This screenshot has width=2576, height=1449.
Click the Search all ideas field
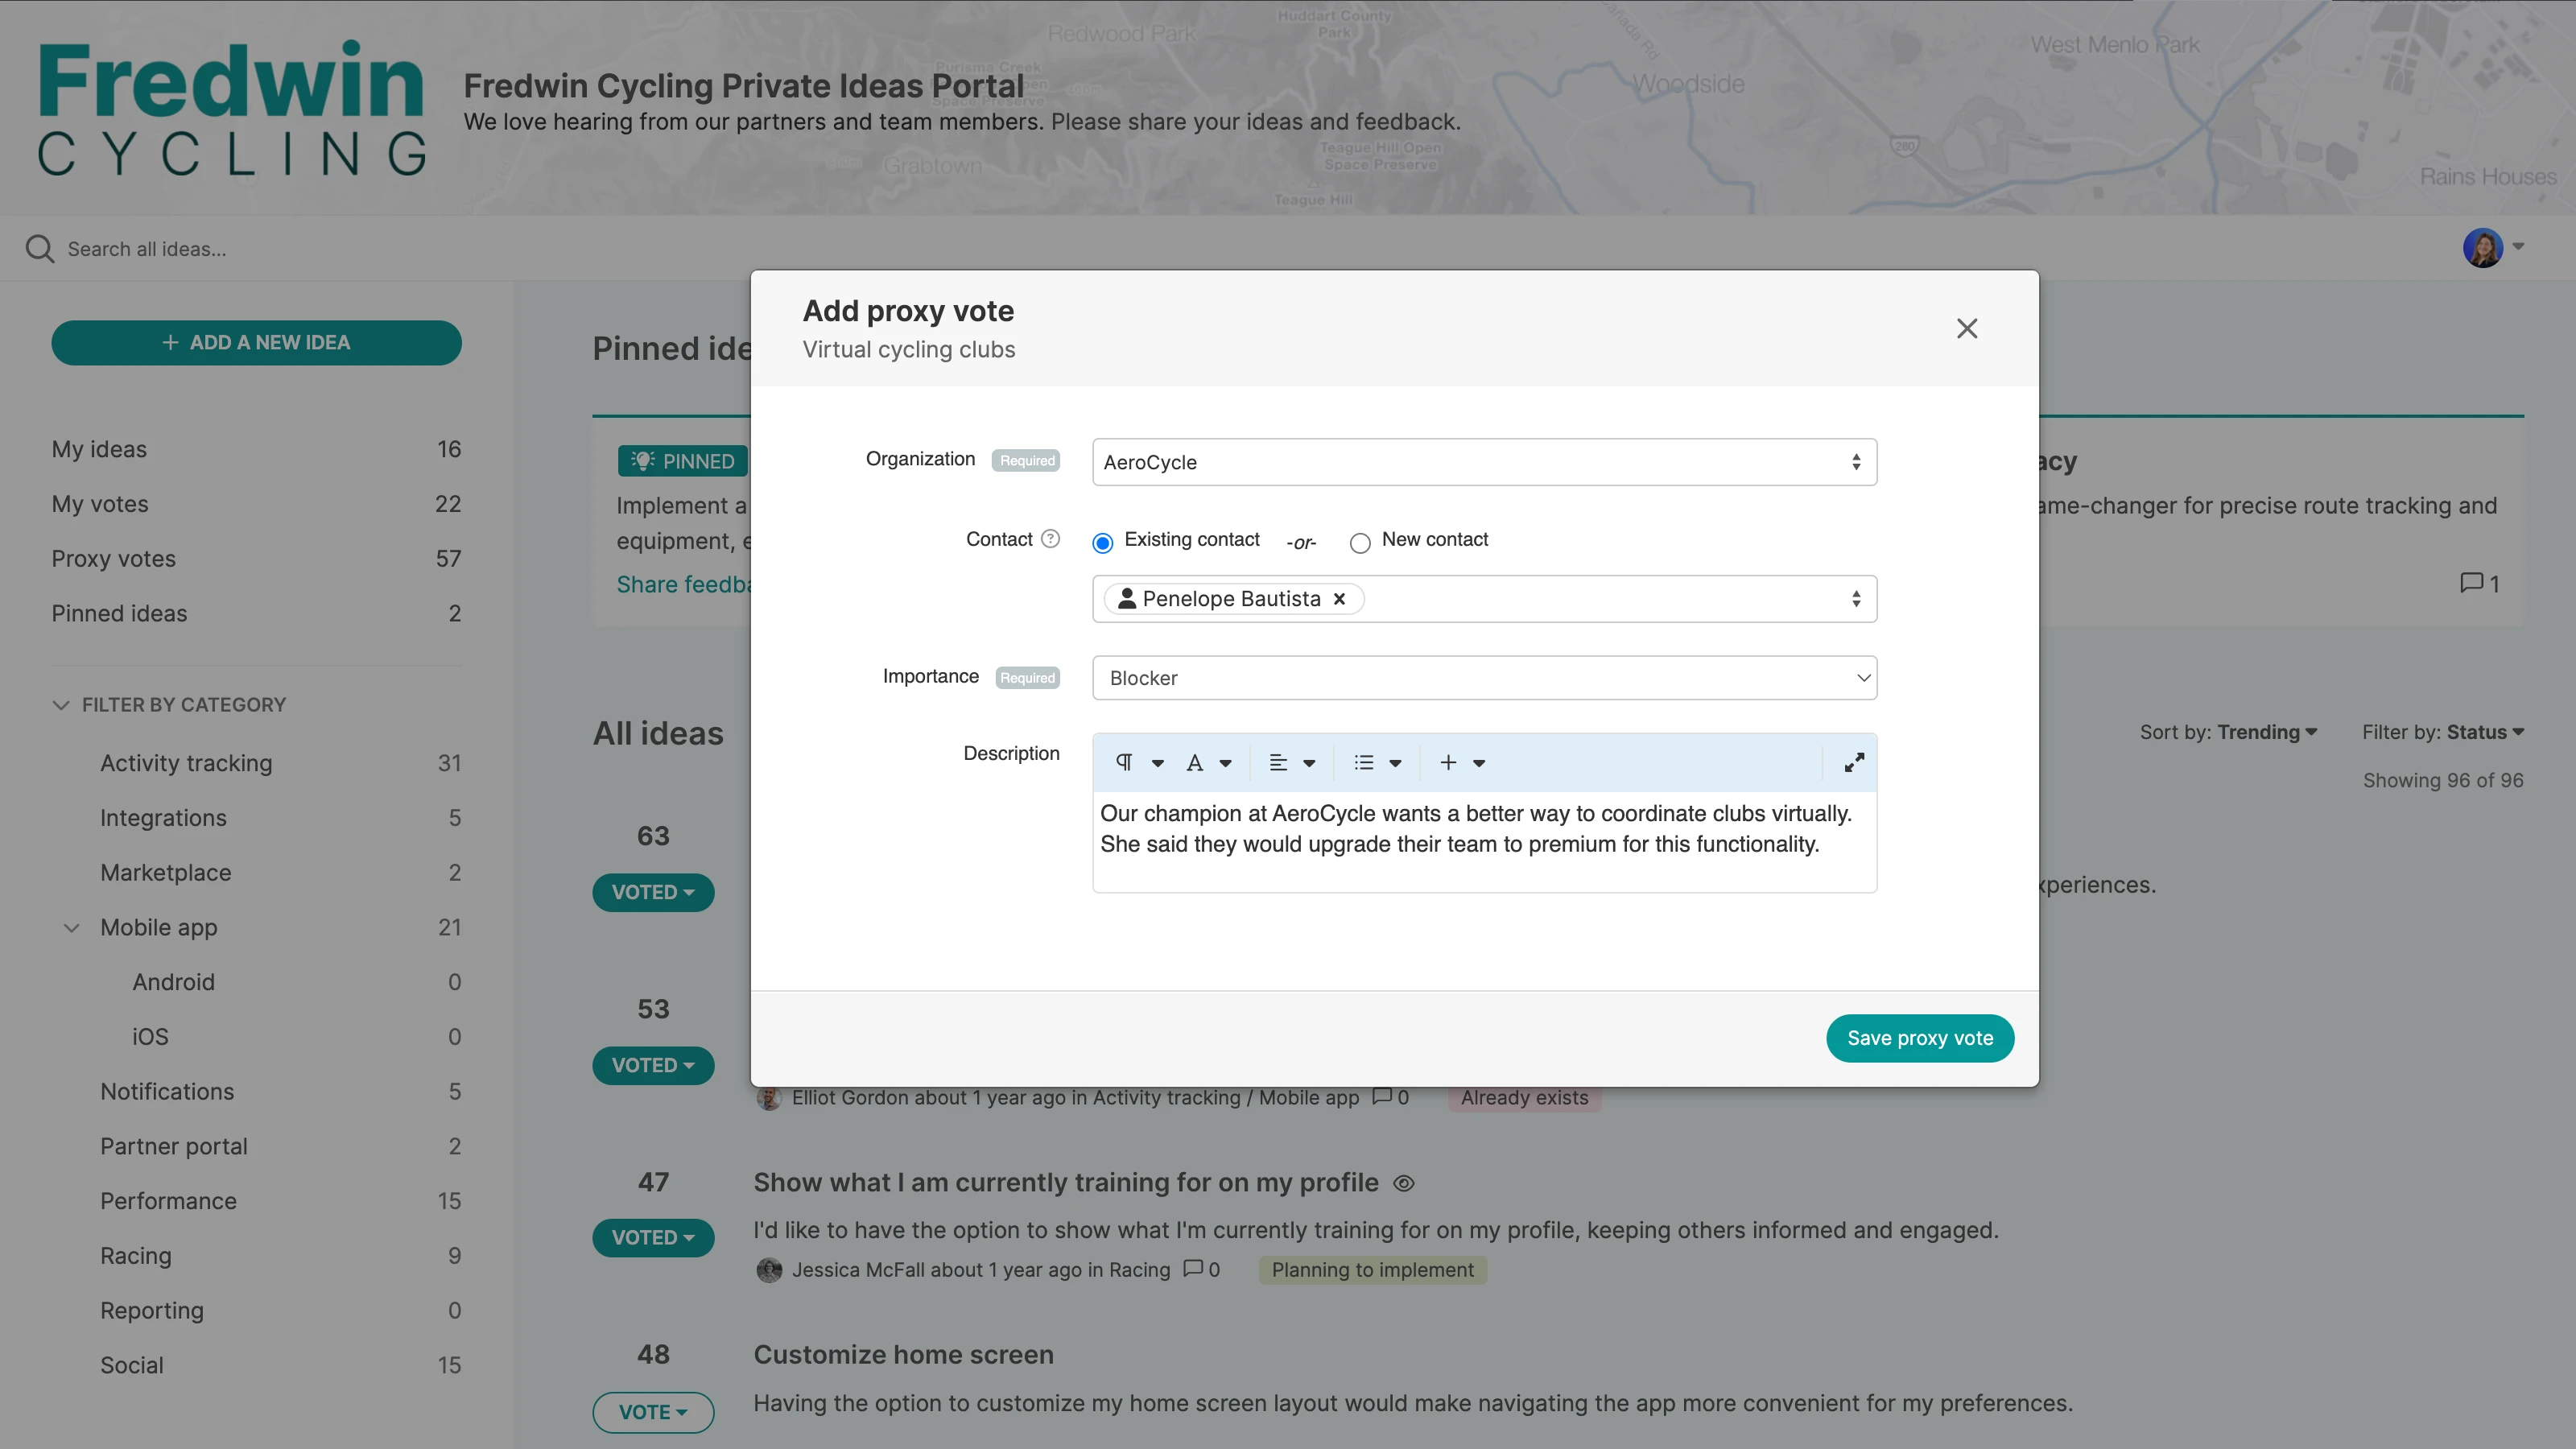pyautogui.click(x=146, y=248)
